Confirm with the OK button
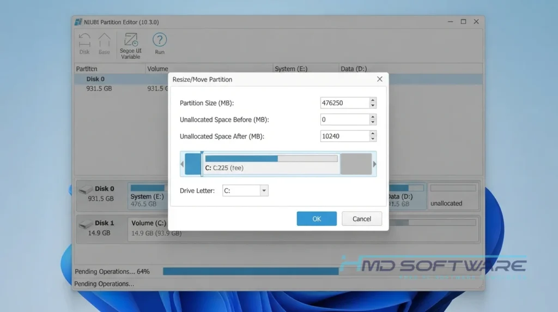This screenshot has height=312, width=558. point(317,219)
